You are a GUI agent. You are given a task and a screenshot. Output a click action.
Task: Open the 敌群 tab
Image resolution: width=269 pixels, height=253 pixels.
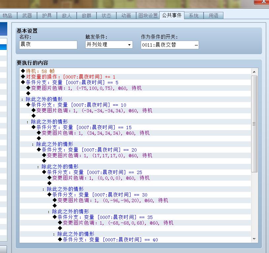tap(87, 16)
